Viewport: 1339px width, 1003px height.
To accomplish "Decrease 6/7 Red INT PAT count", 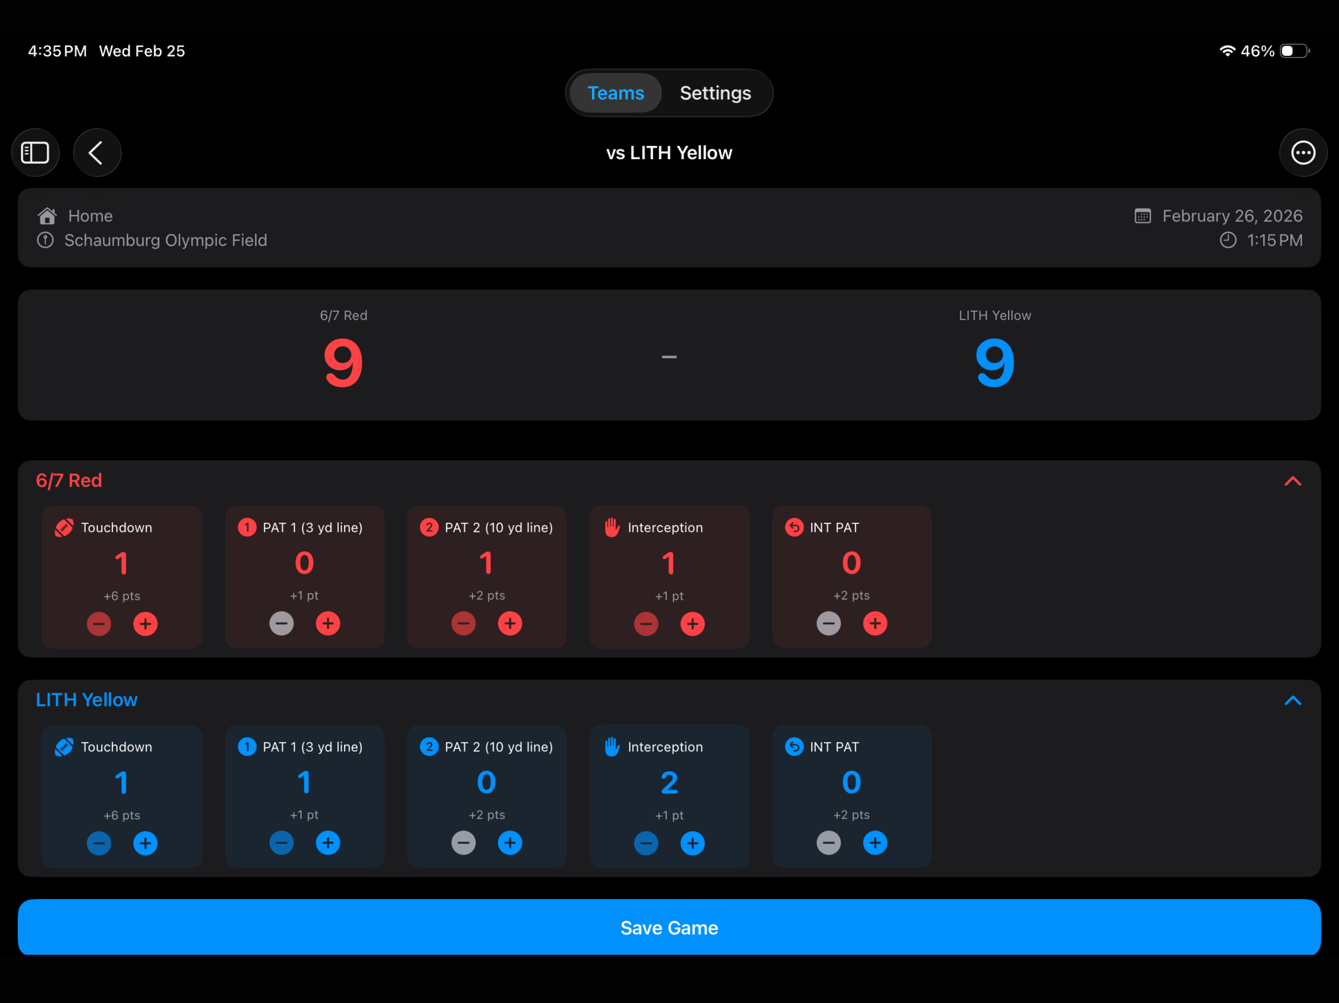I will [x=828, y=623].
